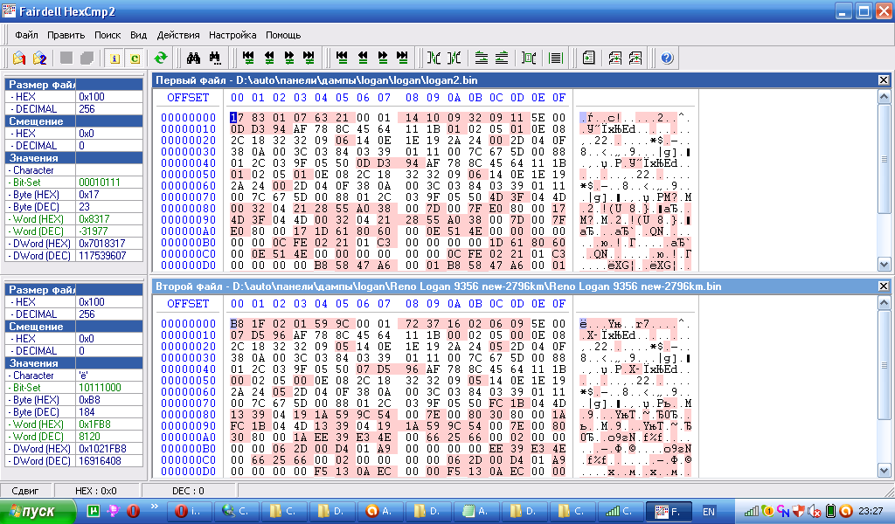Image resolution: width=895 pixels, height=524 pixels.
Task: Toggle the information panel 'i' button
Action: coord(114,59)
